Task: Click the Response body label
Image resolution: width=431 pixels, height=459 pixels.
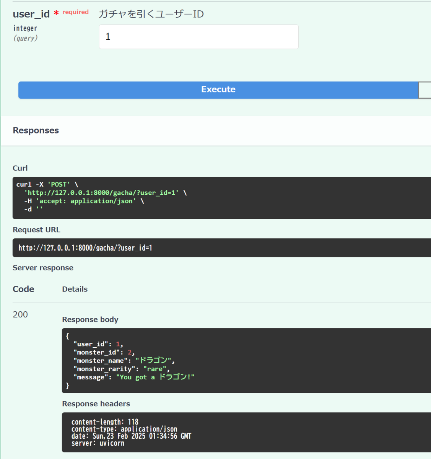Action: [x=90, y=319]
